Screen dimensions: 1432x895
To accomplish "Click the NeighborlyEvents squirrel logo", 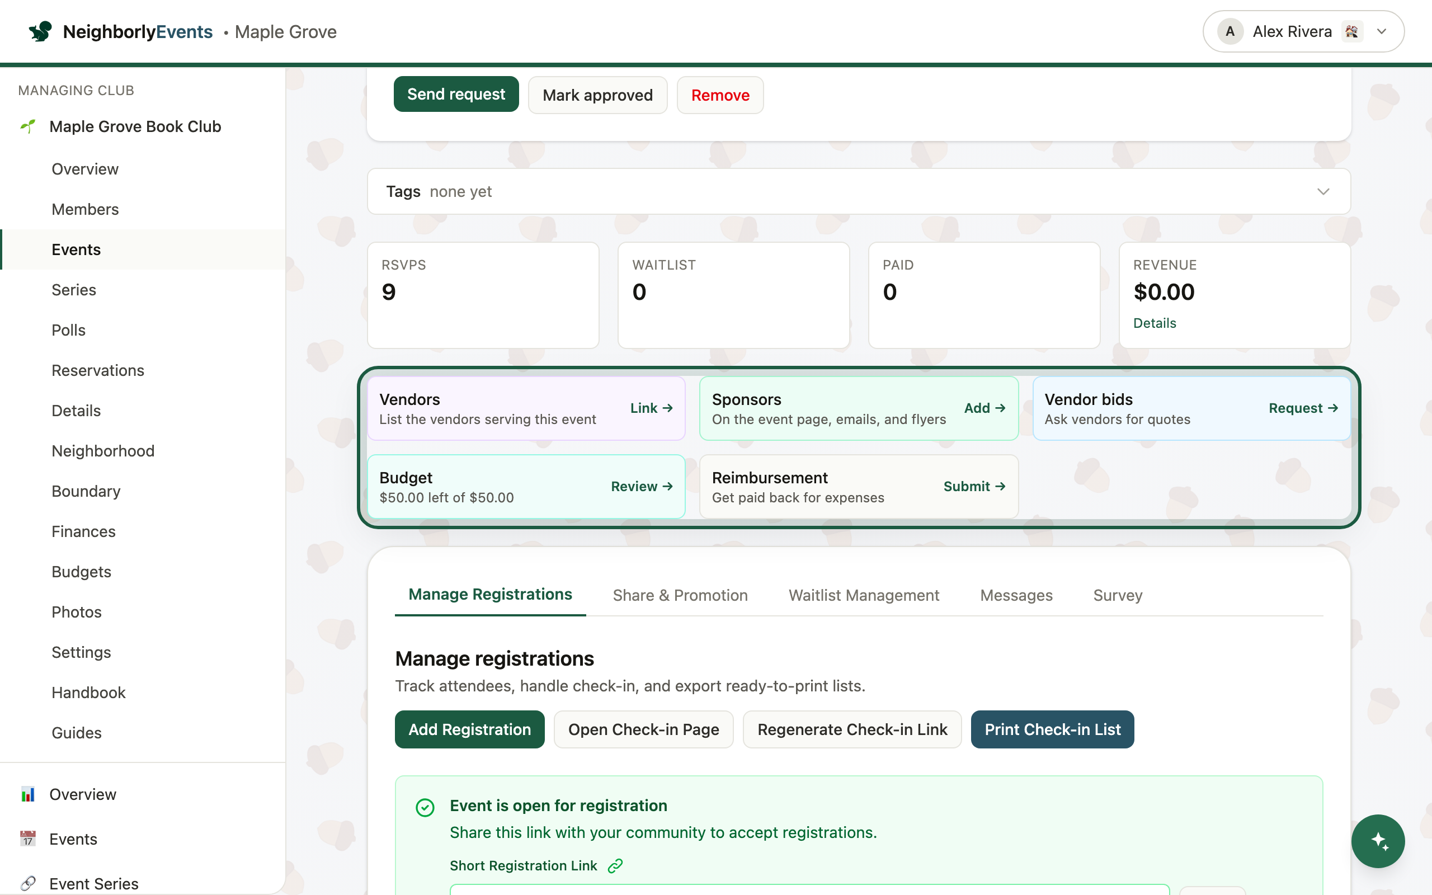I will [x=40, y=31].
